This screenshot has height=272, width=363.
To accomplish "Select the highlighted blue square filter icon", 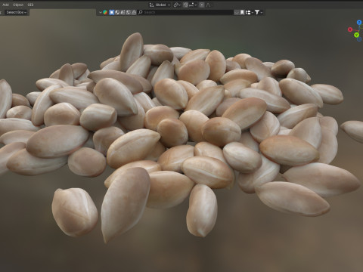I will (112, 12).
